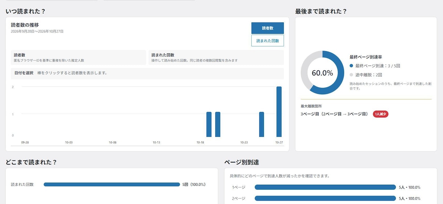Select the 読者数 button
This screenshot has width=443, height=204.
[268, 28]
